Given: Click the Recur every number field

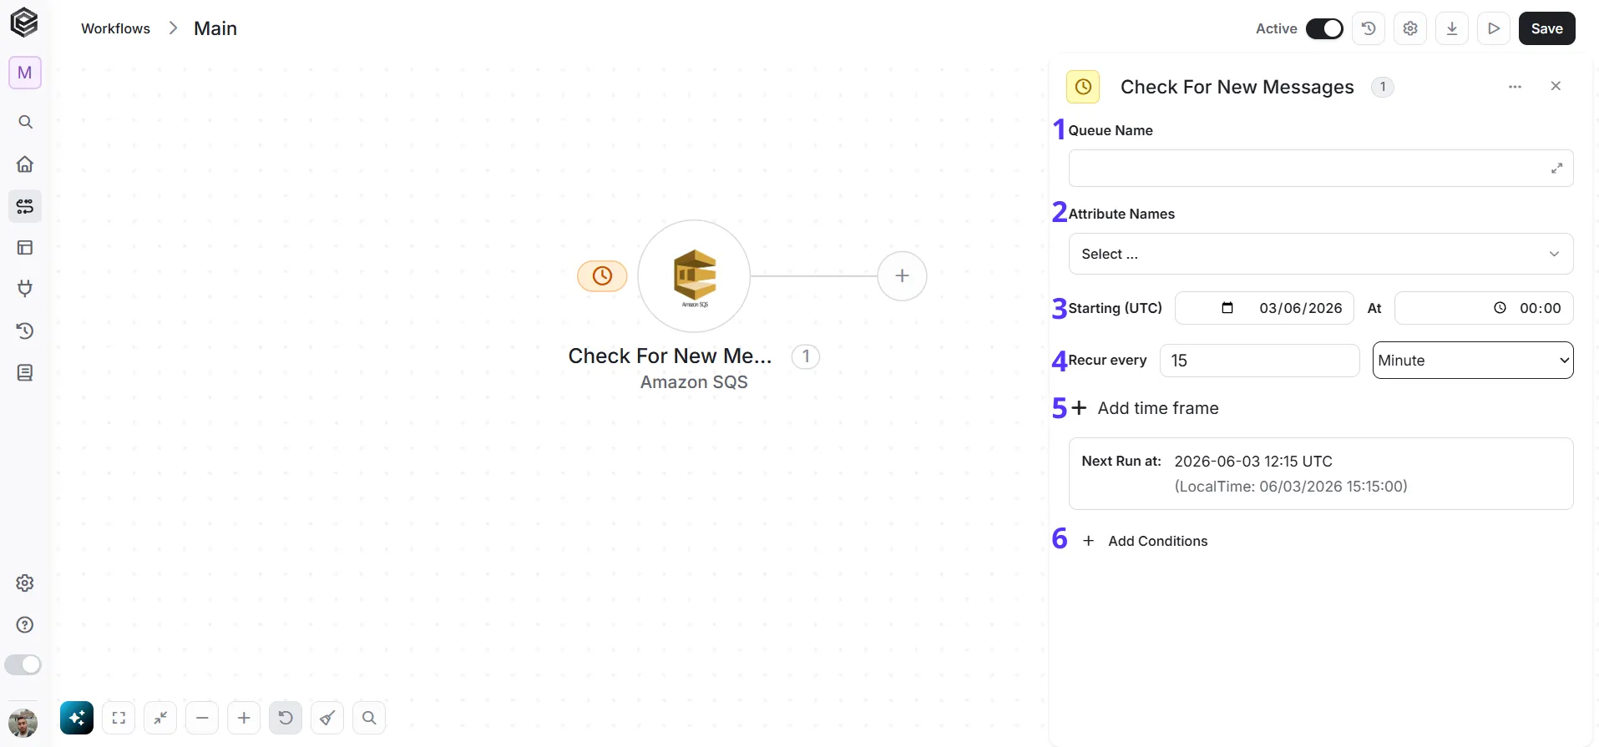Looking at the screenshot, I should coord(1260,361).
